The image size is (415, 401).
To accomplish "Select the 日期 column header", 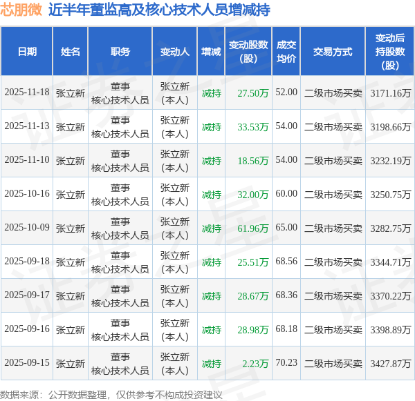I will [27, 52].
